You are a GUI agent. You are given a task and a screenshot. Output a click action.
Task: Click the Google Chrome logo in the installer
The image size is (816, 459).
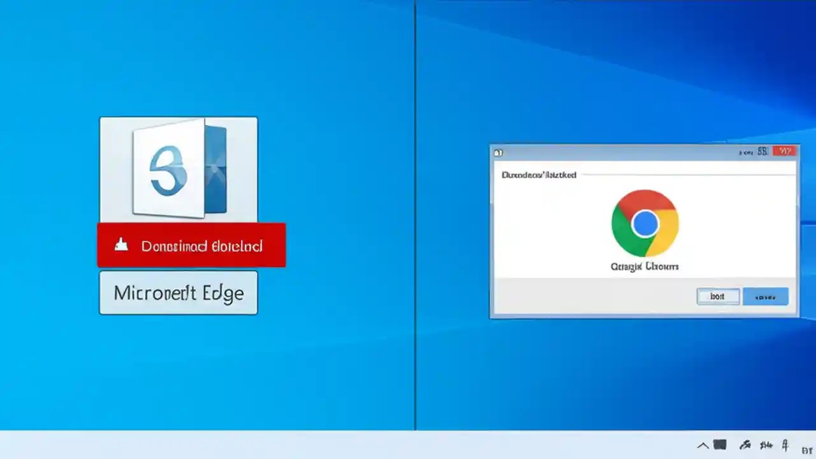point(645,222)
